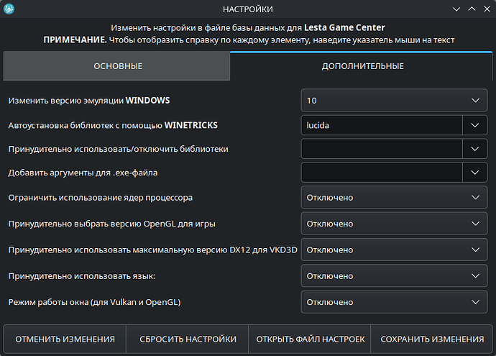Expand the WINETRICKS libraries dropdown arrow

474,125
